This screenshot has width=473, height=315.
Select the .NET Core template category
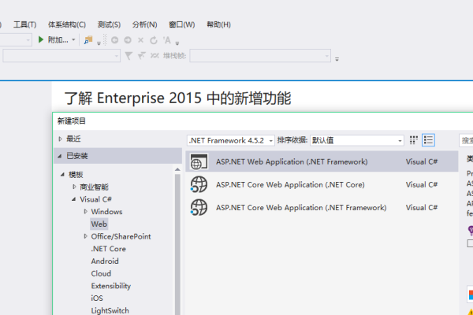click(x=108, y=249)
